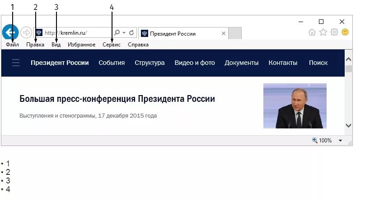Image resolution: width=365 pixels, height=201 pixels.
Task: Open the Контакты section
Action: pyautogui.click(x=283, y=63)
